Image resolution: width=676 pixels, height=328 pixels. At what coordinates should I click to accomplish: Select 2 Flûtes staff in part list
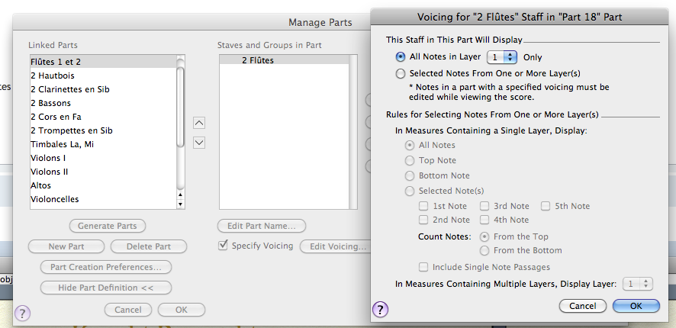point(258,60)
